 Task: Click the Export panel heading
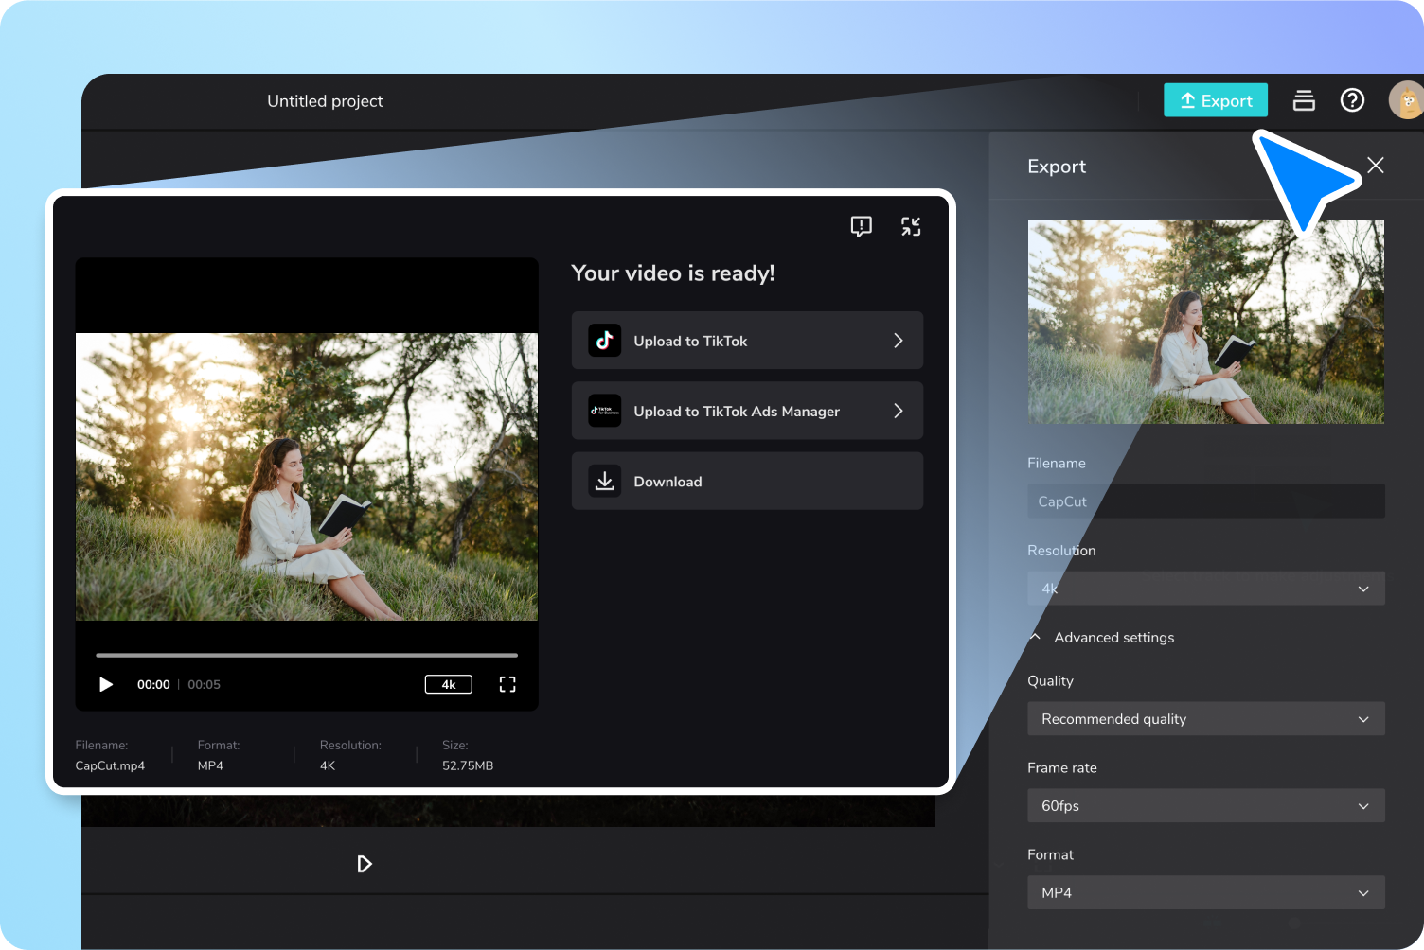[x=1057, y=167]
